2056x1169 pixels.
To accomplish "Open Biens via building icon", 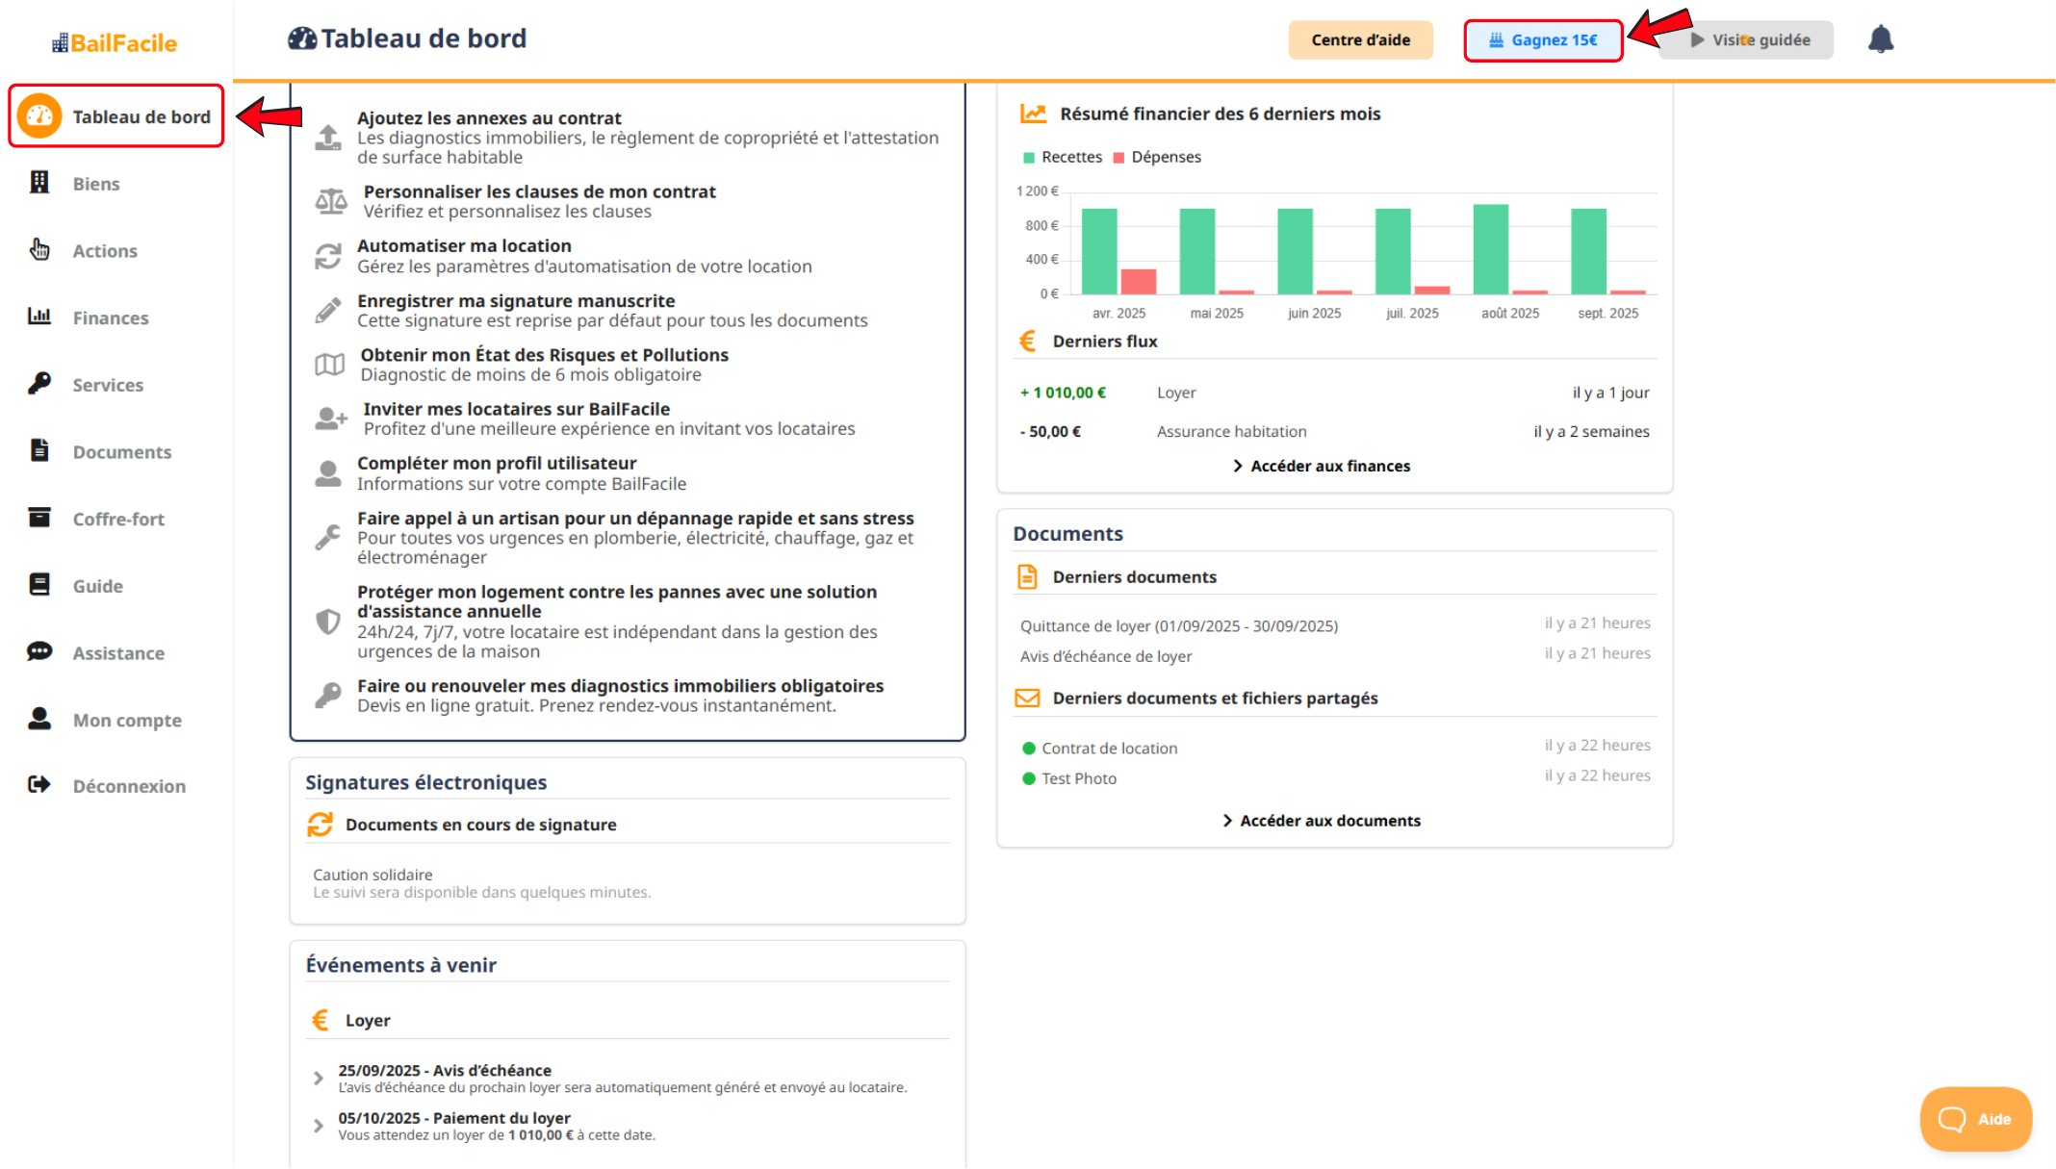I will 39,183.
